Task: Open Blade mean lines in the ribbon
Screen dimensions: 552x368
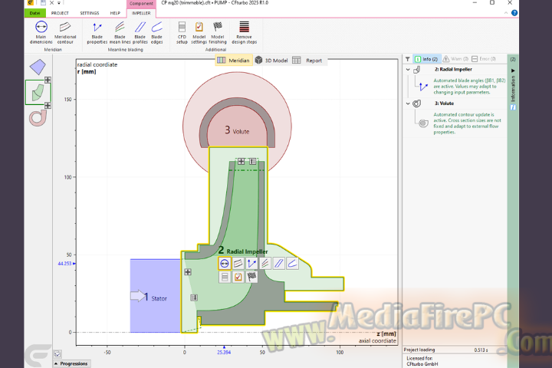Action: pyautogui.click(x=120, y=32)
